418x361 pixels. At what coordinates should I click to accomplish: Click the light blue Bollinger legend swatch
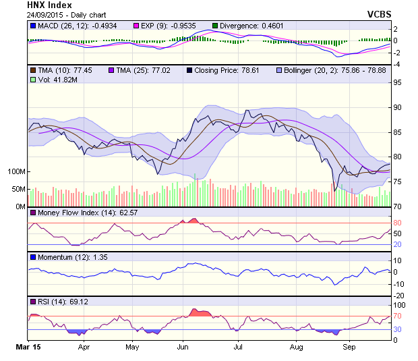pos(278,70)
